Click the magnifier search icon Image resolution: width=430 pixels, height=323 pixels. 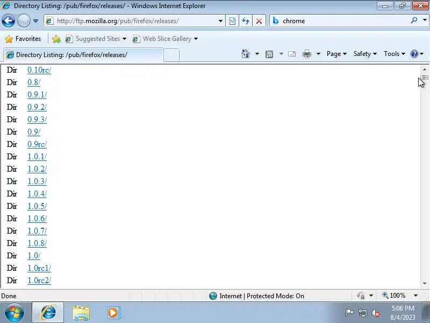point(414,20)
